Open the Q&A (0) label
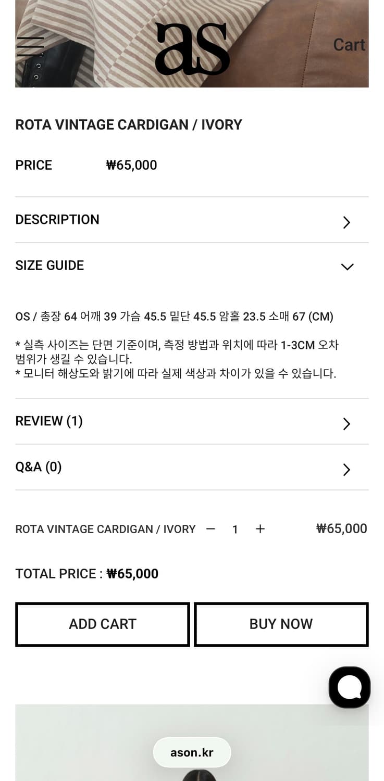 click(39, 467)
